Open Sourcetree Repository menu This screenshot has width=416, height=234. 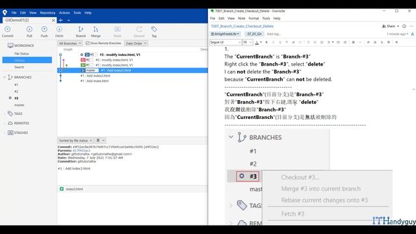click(x=47, y=13)
